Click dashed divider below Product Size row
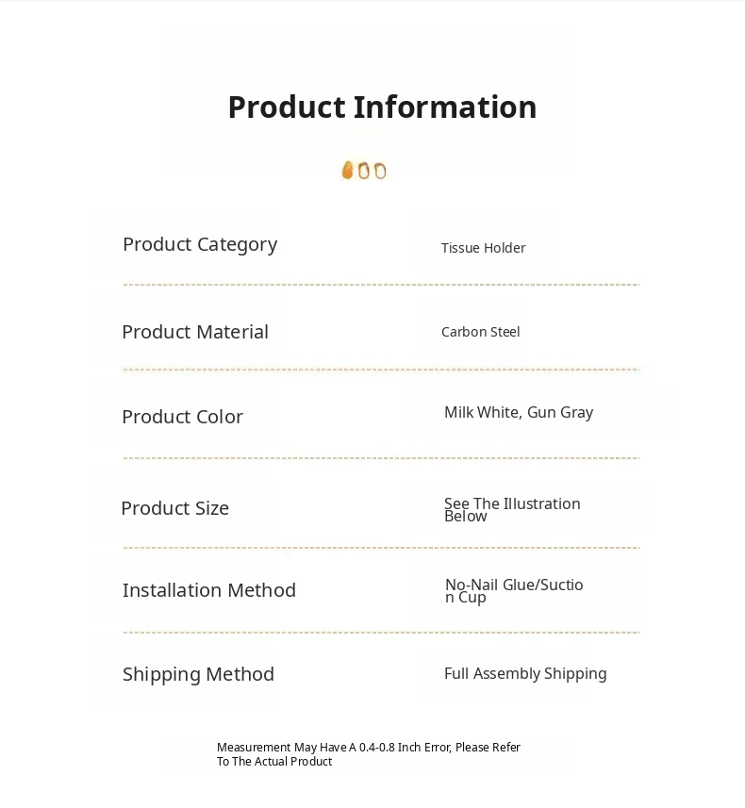745x808 pixels. 381,548
